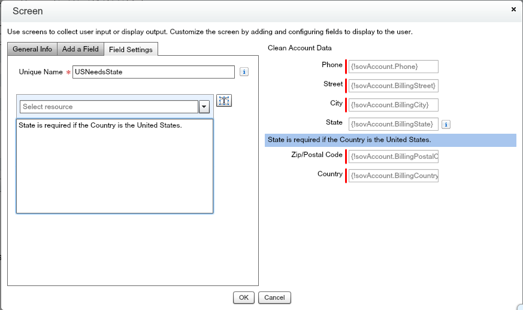Select highlighted State is required display text
This screenshot has height=310, width=523.
tap(390, 140)
